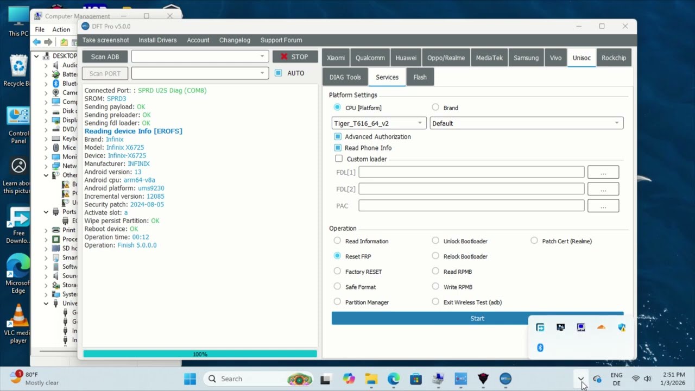Open Install Drivers menu
The height and width of the screenshot is (391, 695).
tap(157, 40)
